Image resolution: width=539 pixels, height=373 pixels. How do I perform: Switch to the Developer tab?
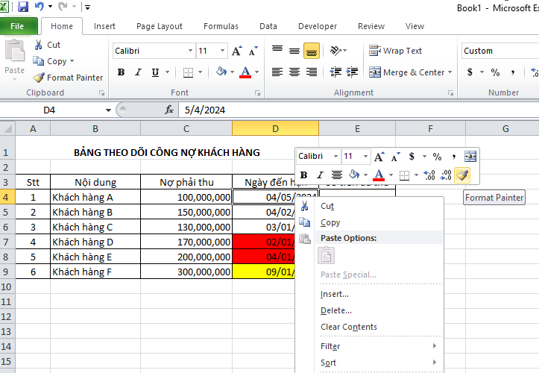(318, 26)
